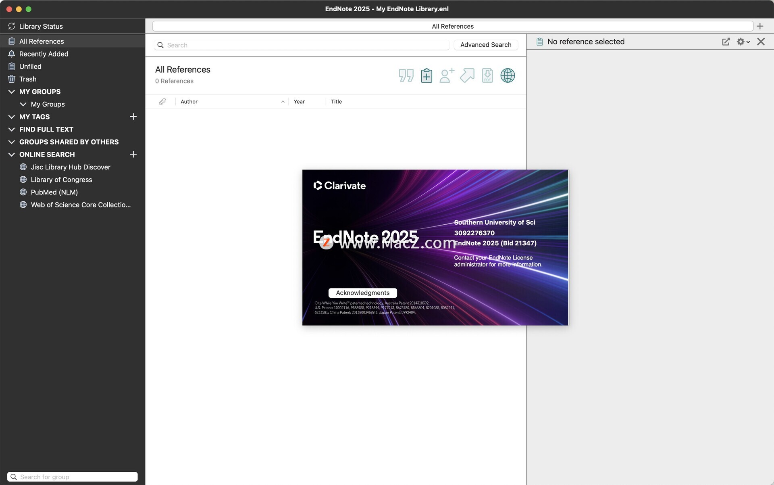774x485 pixels.
Task: Close the reference panel
Action: tap(761, 42)
